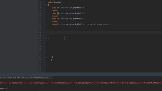Click gutter line number 17

[x=40, y=33]
